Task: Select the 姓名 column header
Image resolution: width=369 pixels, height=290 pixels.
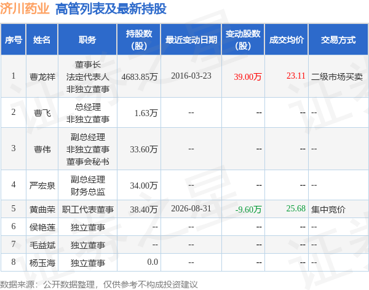Action: 42,40
